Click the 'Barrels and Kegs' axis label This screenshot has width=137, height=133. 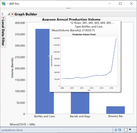(x=80, y=116)
